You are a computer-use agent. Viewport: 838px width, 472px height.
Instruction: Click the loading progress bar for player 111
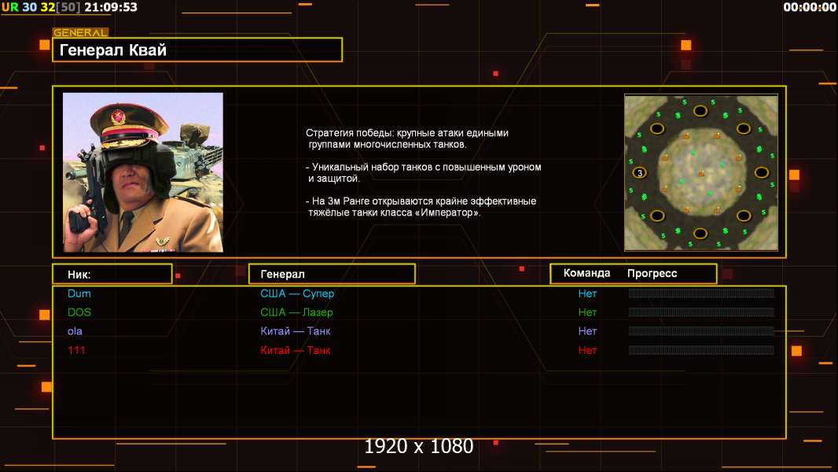(700, 350)
